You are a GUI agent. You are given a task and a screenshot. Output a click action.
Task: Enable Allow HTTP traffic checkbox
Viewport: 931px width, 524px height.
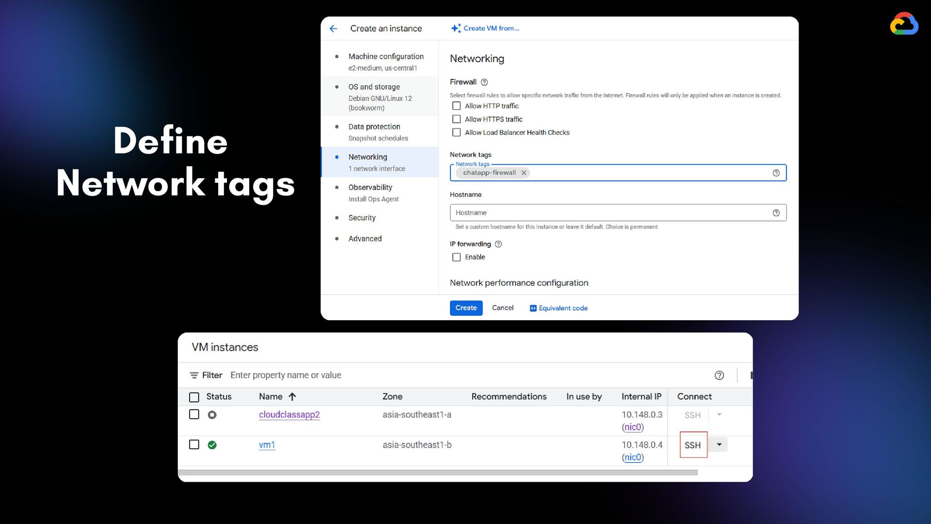coord(456,106)
